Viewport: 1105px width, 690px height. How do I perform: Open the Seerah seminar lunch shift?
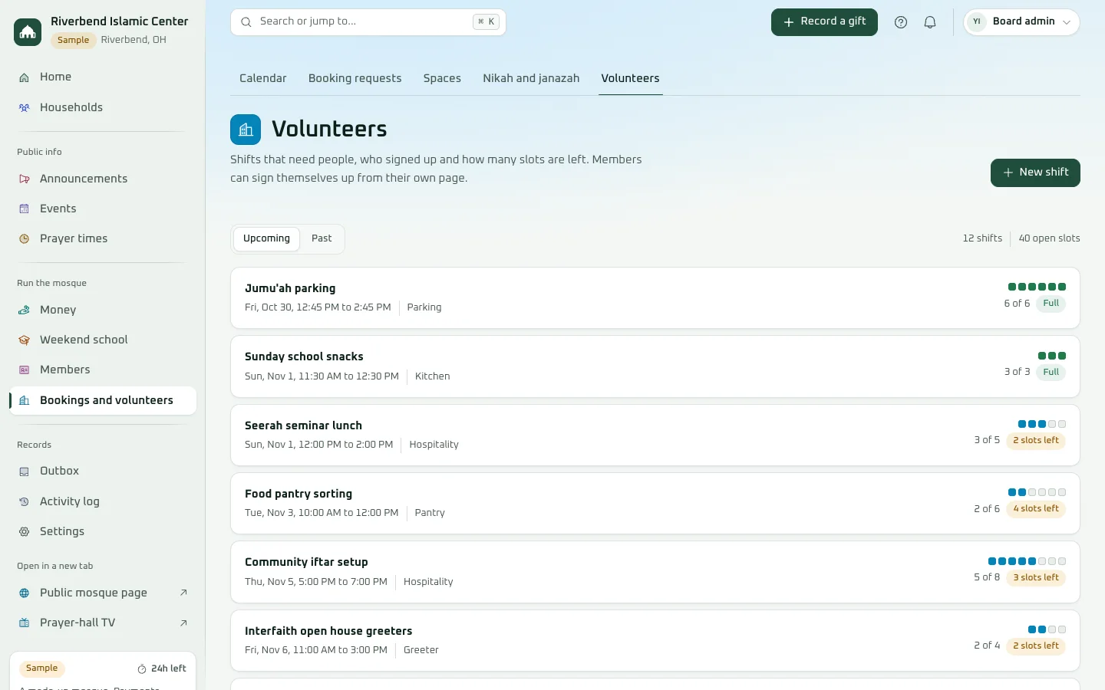655,435
